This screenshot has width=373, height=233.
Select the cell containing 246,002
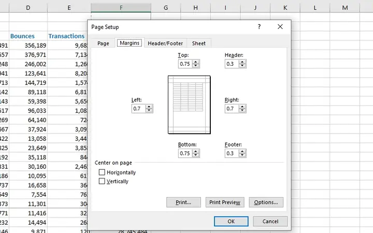28,64
